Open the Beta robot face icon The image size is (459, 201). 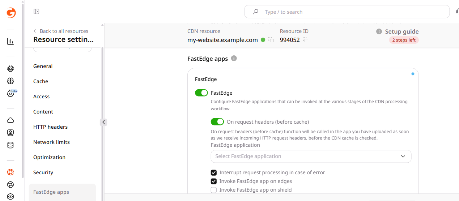click(x=10, y=93)
